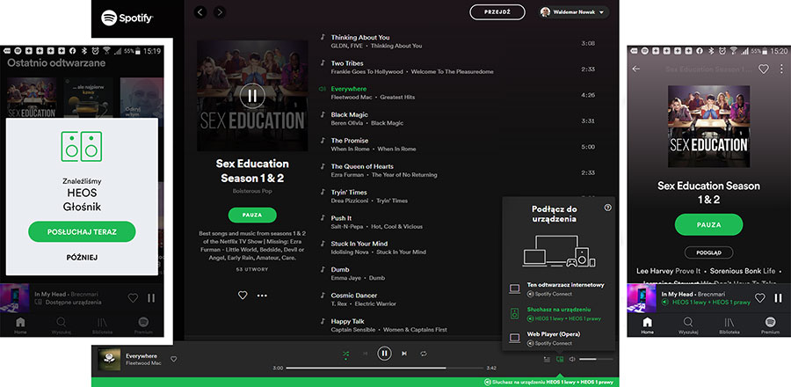Tap Biblioteka tab on left phone

[x=103, y=325]
